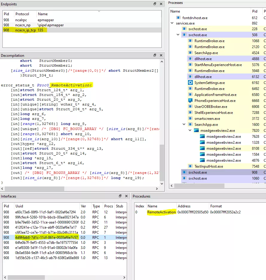266x280 pixels.
Task: Click the msedgewebview2.exe icon for PID 4876
Action: click(202, 160)
